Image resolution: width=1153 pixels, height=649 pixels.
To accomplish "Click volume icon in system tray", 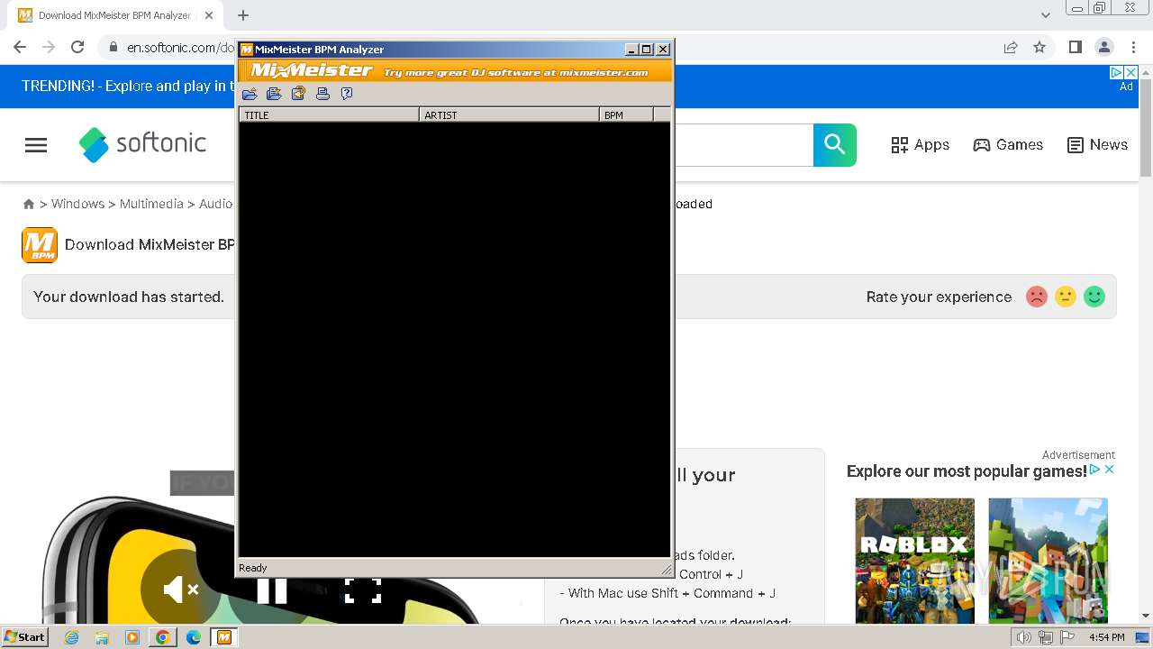I will (x=1024, y=637).
